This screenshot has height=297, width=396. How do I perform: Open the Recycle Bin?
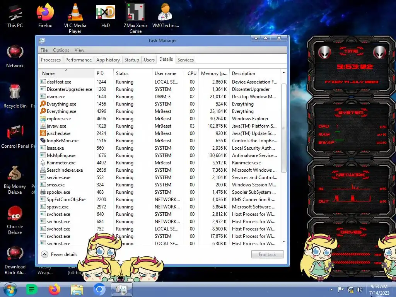coord(15,96)
